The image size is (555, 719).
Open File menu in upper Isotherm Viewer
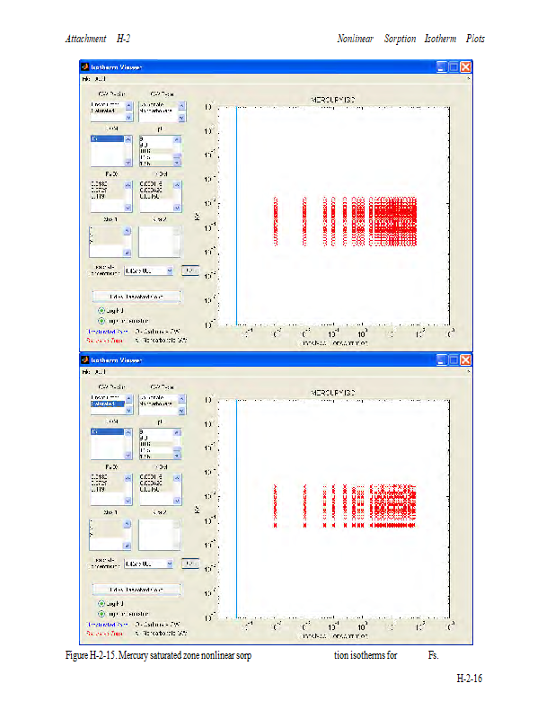[87, 79]
